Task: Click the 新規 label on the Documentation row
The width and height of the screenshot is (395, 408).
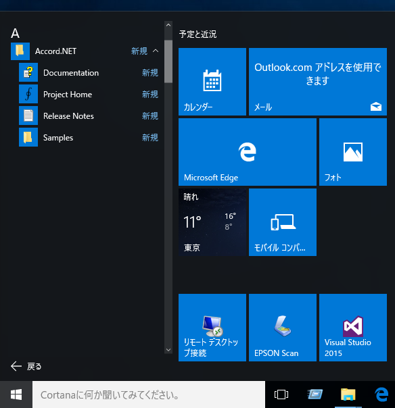Action: 150,72
